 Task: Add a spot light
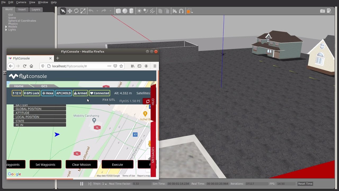pyautogui.click(x=146, y=11)
